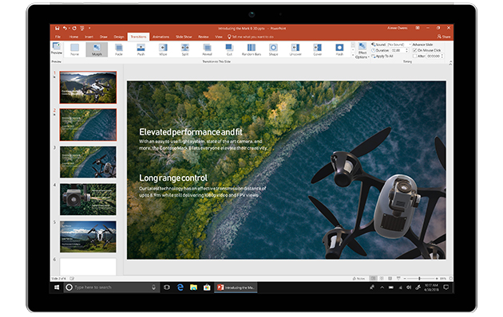
Task: Apply the Push transition
Action: point(141,49)
